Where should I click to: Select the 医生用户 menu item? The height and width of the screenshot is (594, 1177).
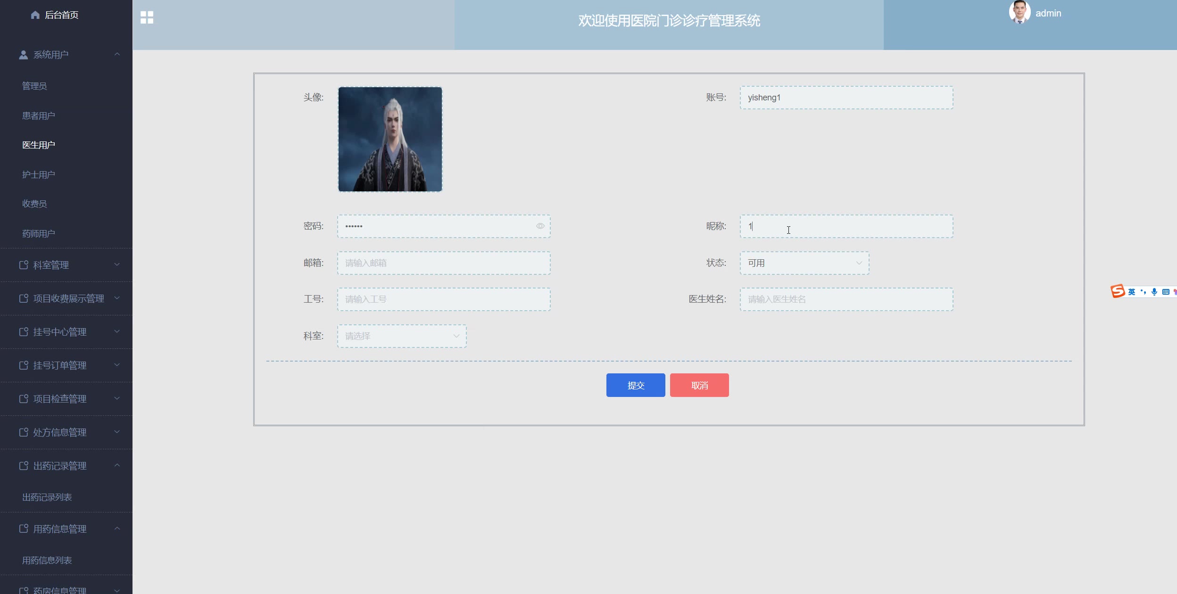click(39, 145)
